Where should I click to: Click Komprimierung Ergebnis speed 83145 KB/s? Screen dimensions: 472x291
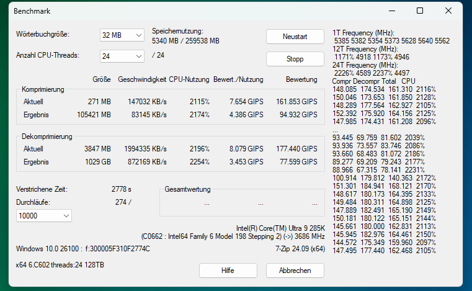coord(149,114)
